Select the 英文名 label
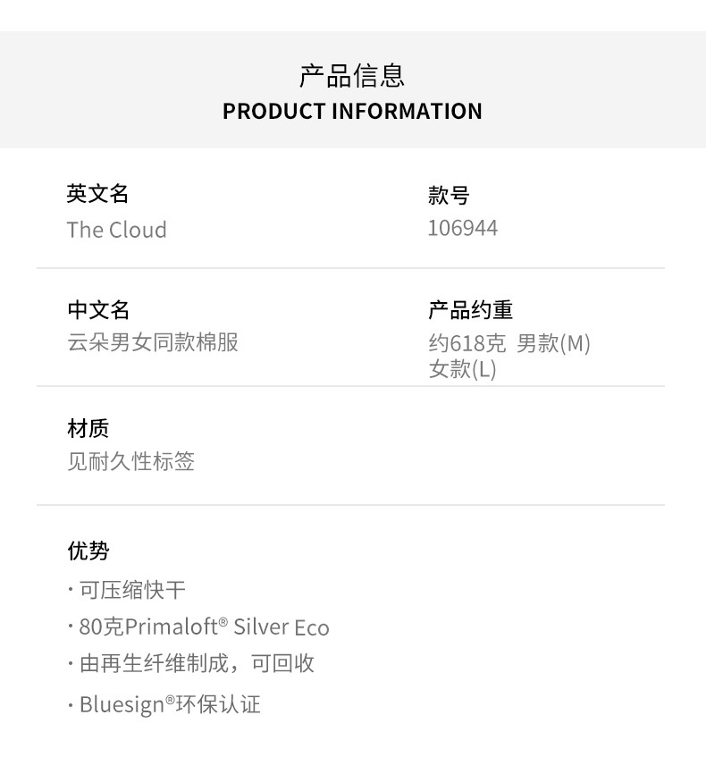Viewport: 706px width, 757px height. [97, 193]
